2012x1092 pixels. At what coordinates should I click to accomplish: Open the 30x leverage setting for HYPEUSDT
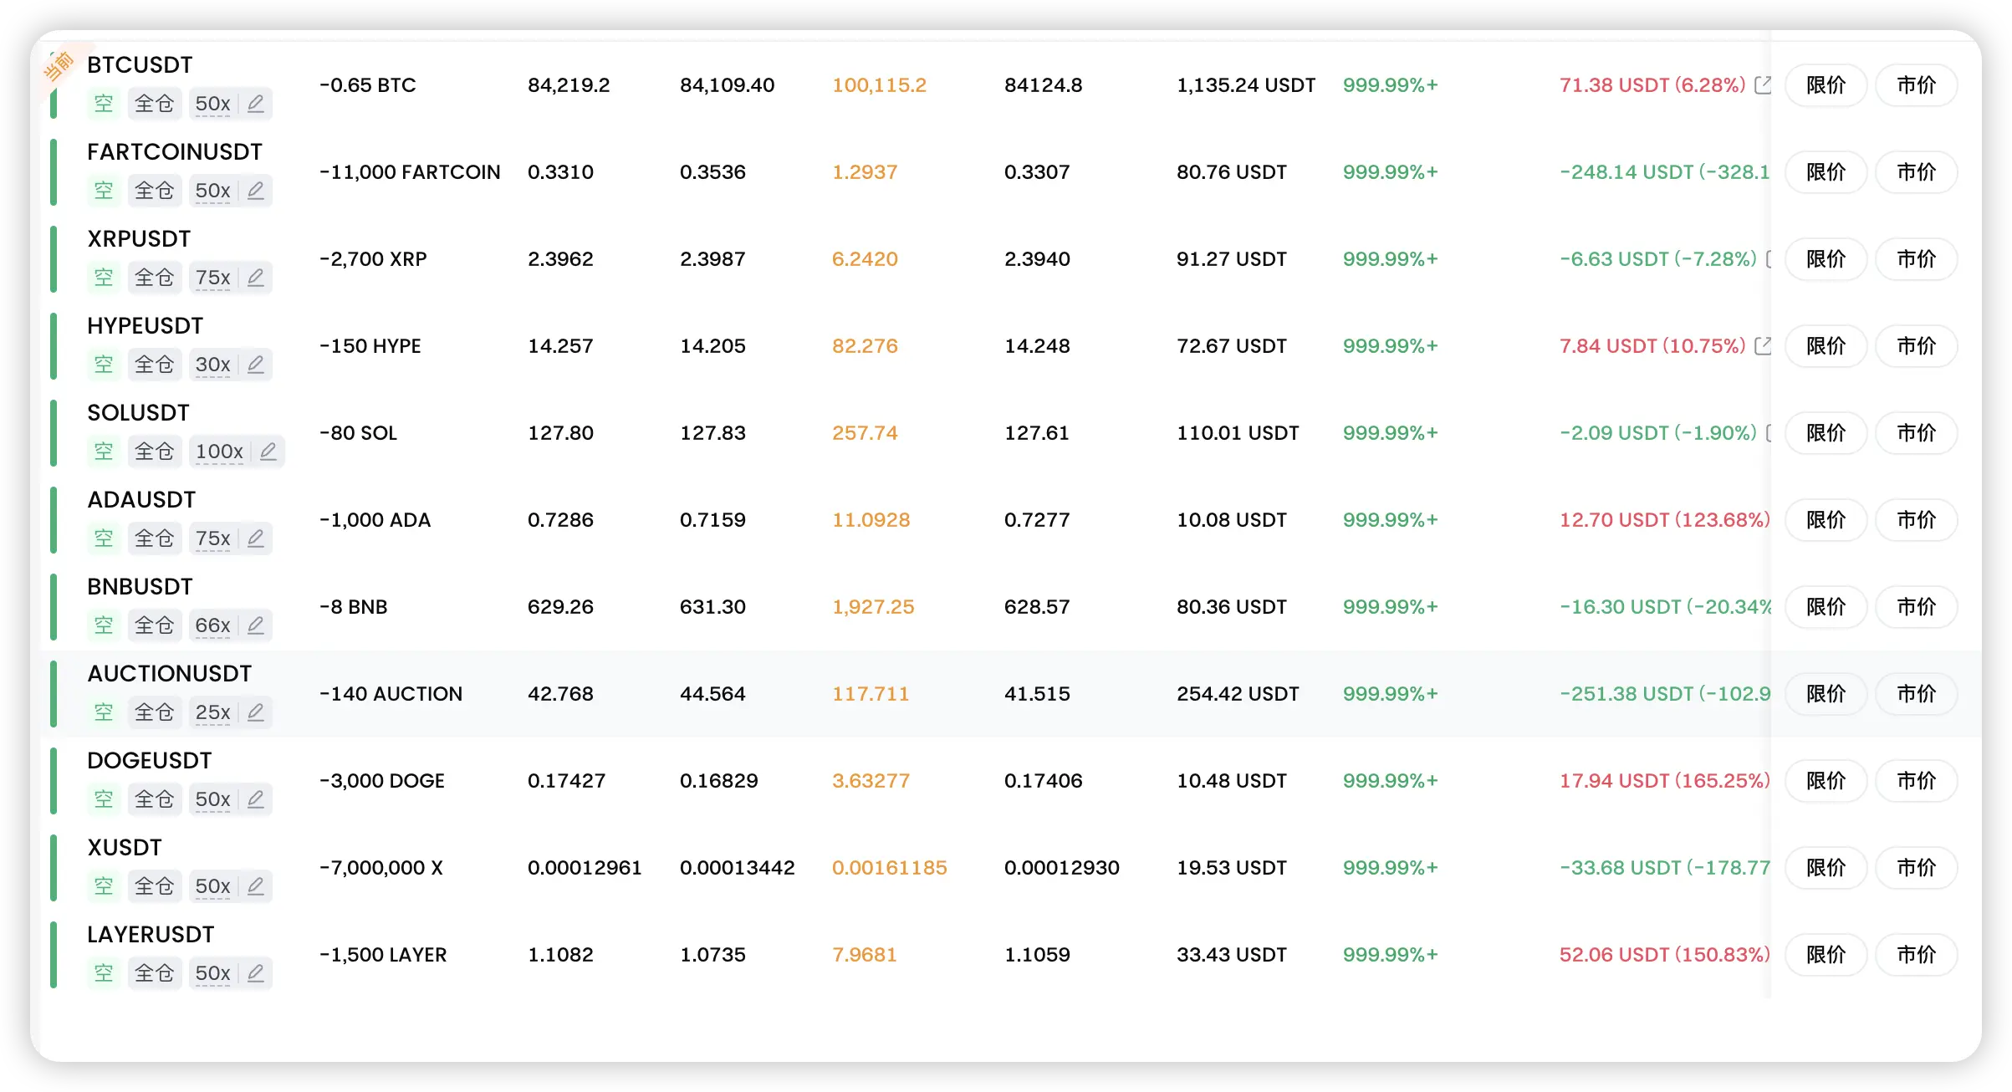click(212, 365)
